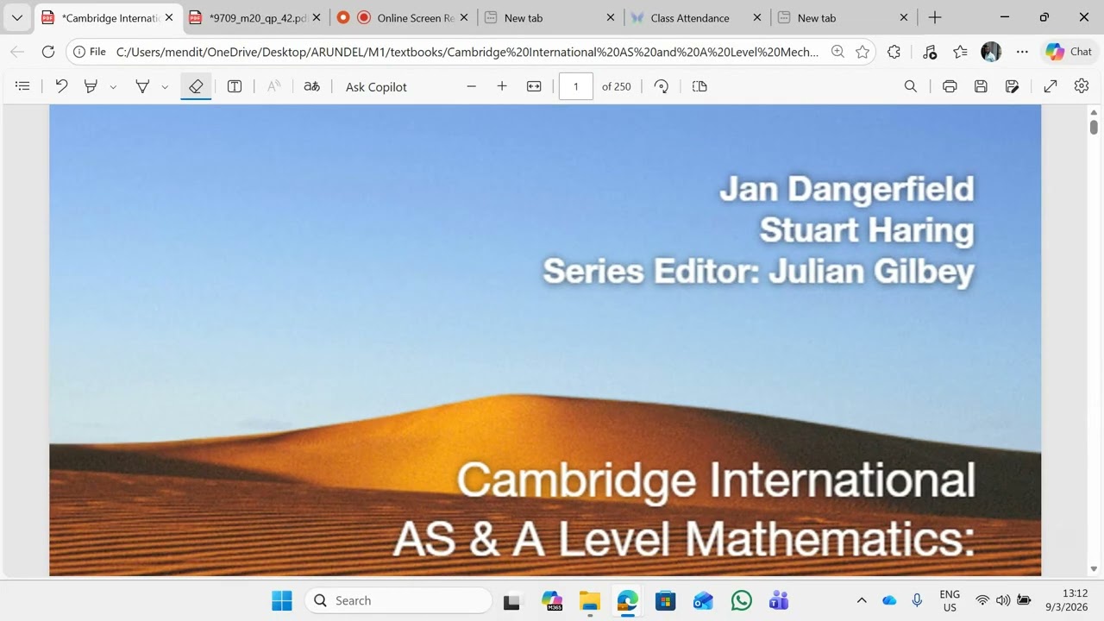1104x621 pixels.
Task: Switch to 9709_m20_qp_42 PDF tab
Action: tap(257, 18)
